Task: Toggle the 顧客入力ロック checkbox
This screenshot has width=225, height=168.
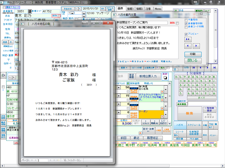Action: [x=4, y=7]
